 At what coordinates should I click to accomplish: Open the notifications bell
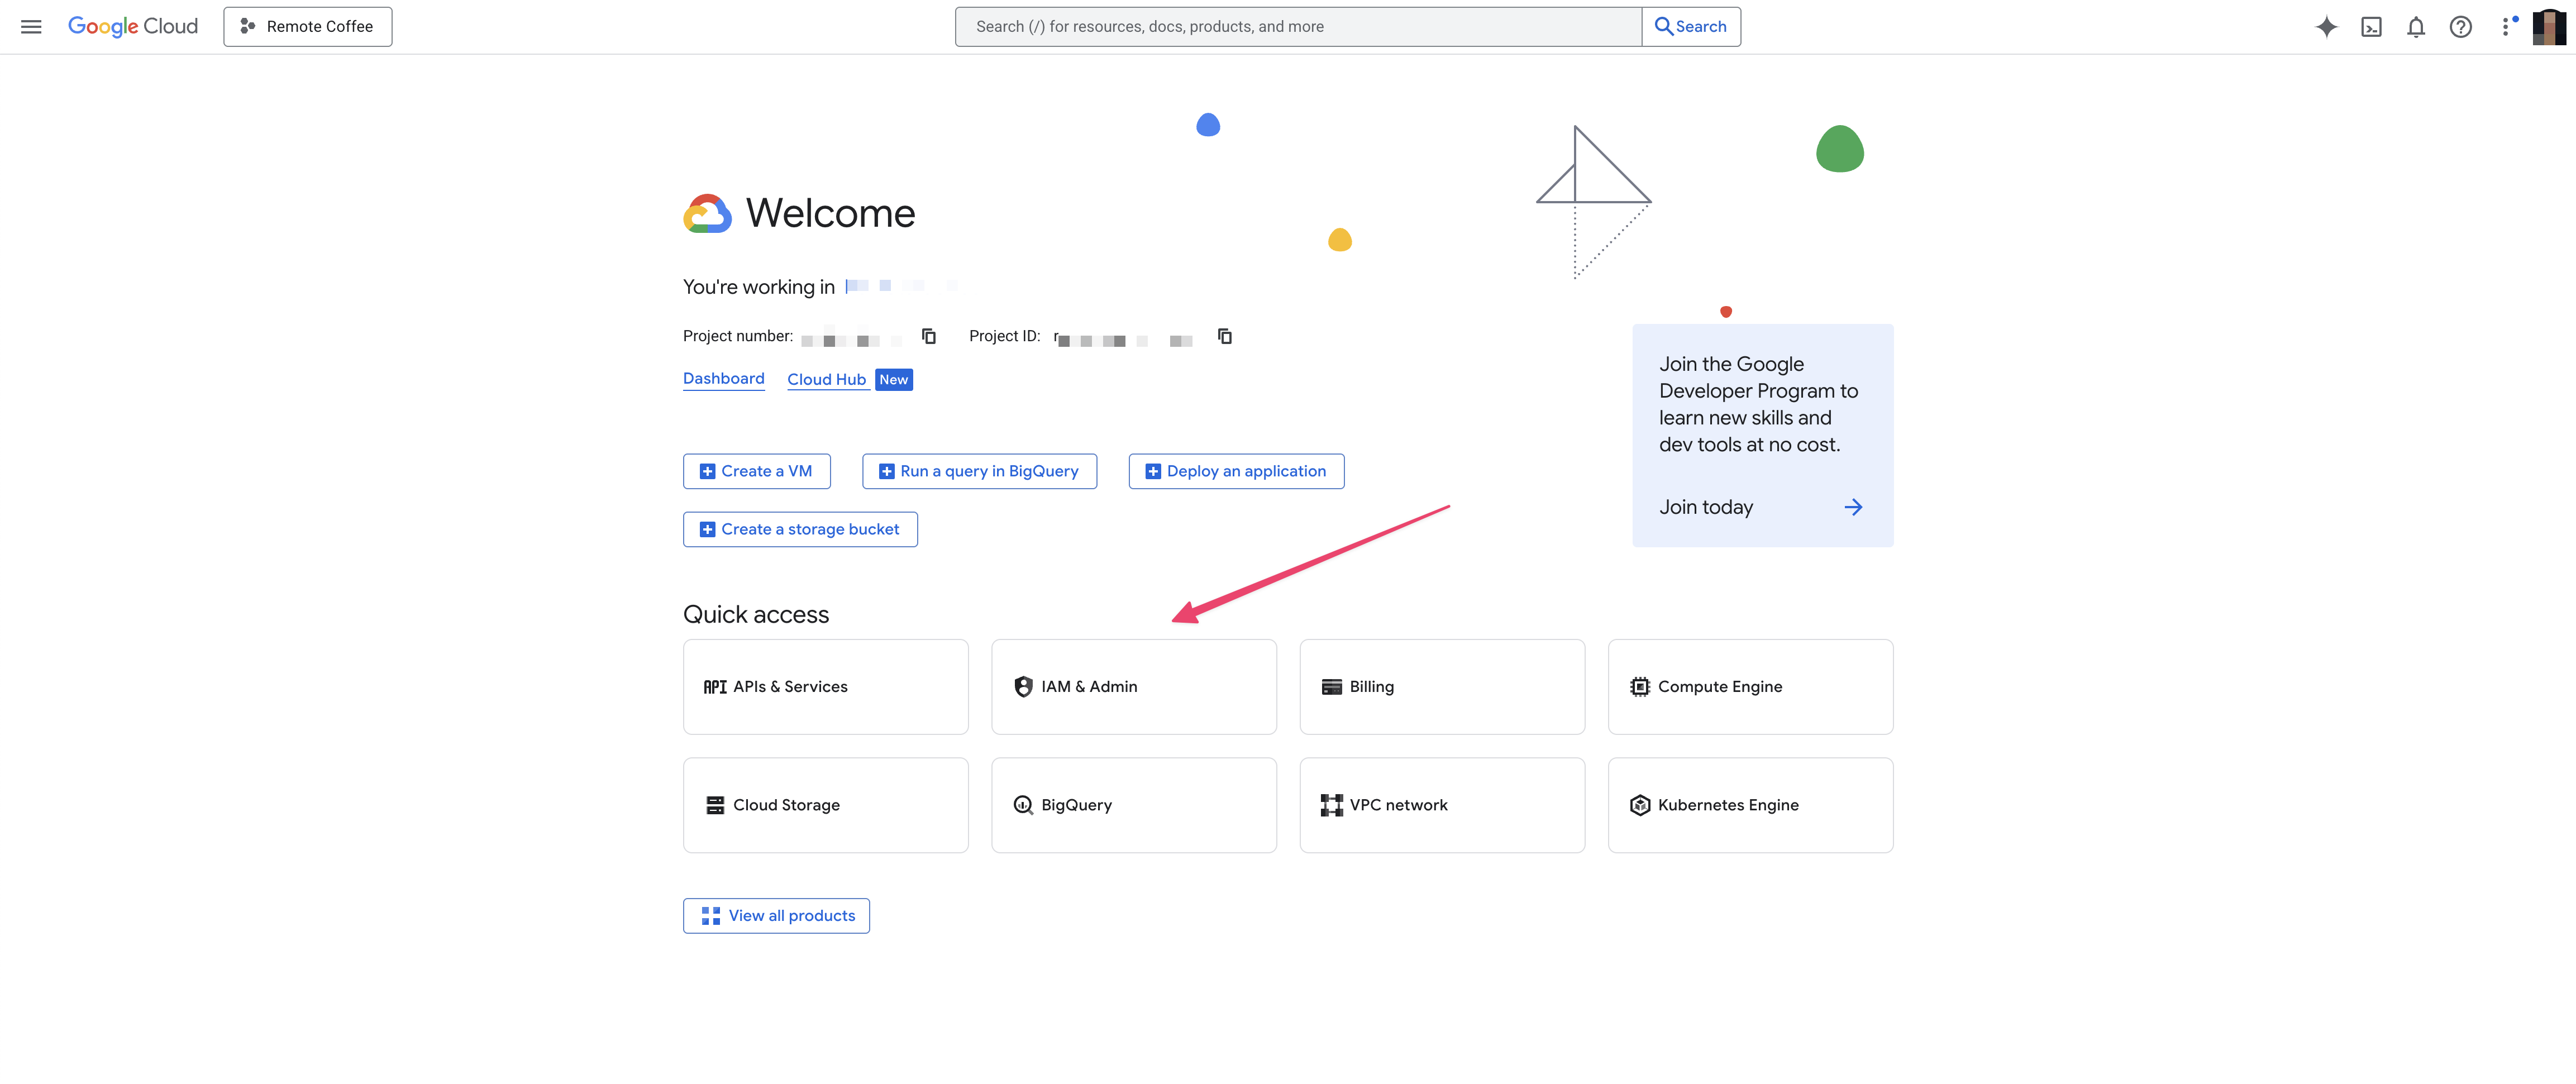click(2416, 27)
